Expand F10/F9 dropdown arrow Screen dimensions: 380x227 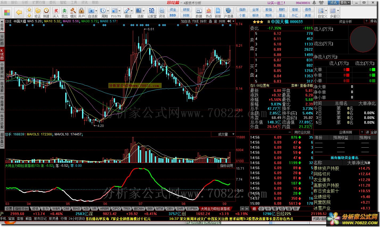pyautogui.click(x=119, y=11)
